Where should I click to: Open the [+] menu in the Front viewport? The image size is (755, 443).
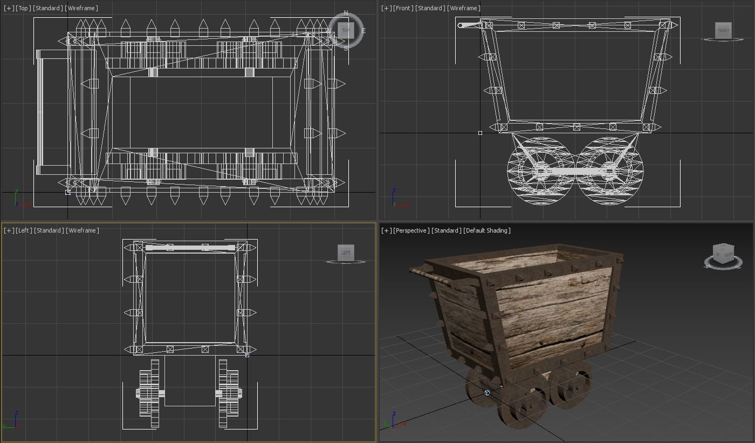pyautogui.click(x=385, y=8)
